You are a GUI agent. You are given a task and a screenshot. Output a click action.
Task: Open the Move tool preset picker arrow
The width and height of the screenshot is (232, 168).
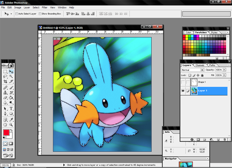11,14
